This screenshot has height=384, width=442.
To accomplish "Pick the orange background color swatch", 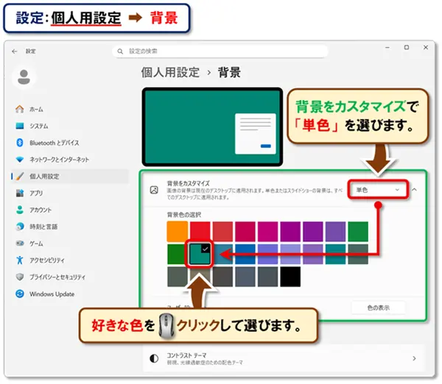I will (178, 232).
